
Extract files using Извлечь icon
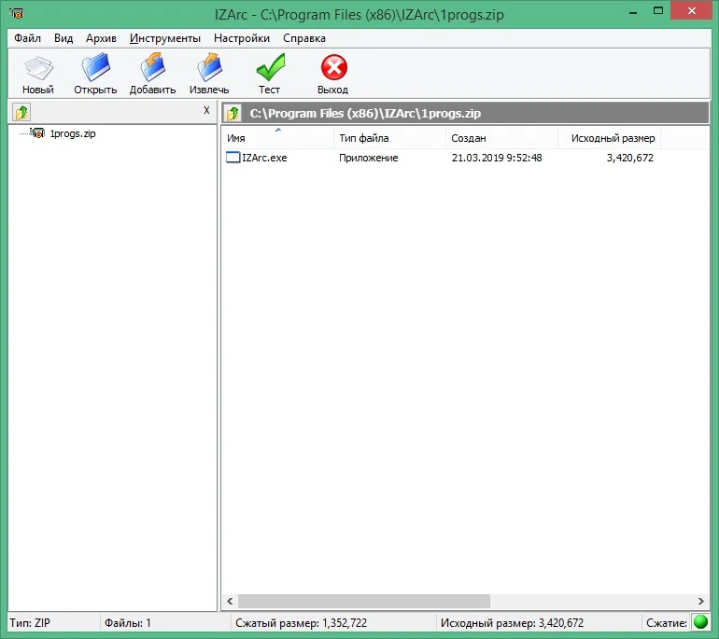pyautogui.click(x=209, y=74)
